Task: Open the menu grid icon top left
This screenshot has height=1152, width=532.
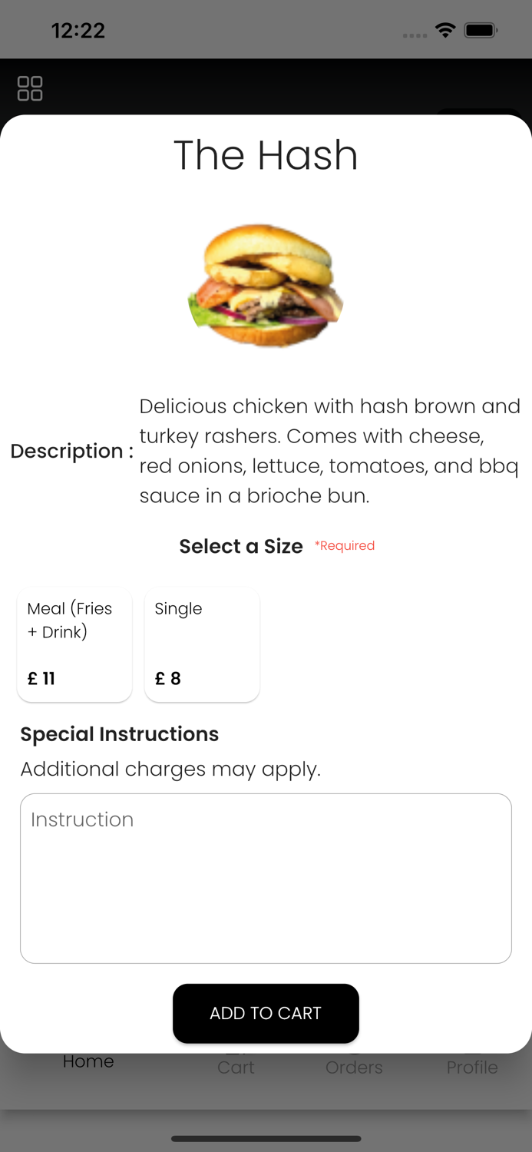Action: point(31,88)
